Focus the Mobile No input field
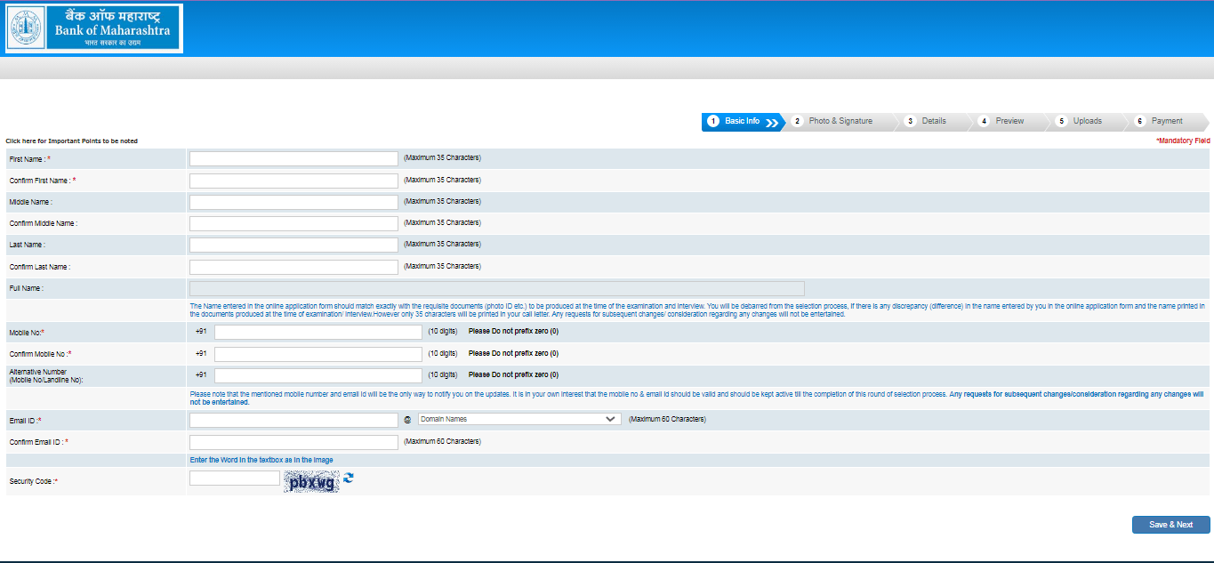1214x563 pixels. click(x=318, y=332)
